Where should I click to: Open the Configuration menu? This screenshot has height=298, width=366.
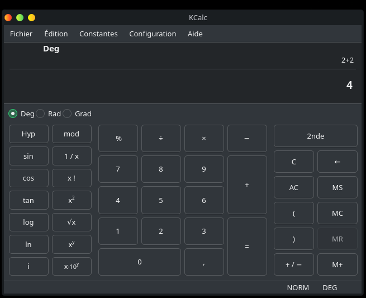(x=153, y=34)
